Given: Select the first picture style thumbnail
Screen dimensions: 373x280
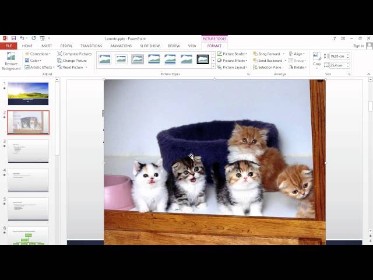Looking at the screenshot, I should point(105,59).
